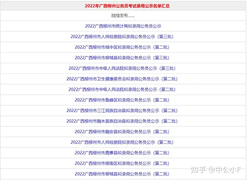Open 柳州市柳城县拟录用公务员公示（第二批）
The height and width of the screenshot is (180, 247).
point(122,174)
